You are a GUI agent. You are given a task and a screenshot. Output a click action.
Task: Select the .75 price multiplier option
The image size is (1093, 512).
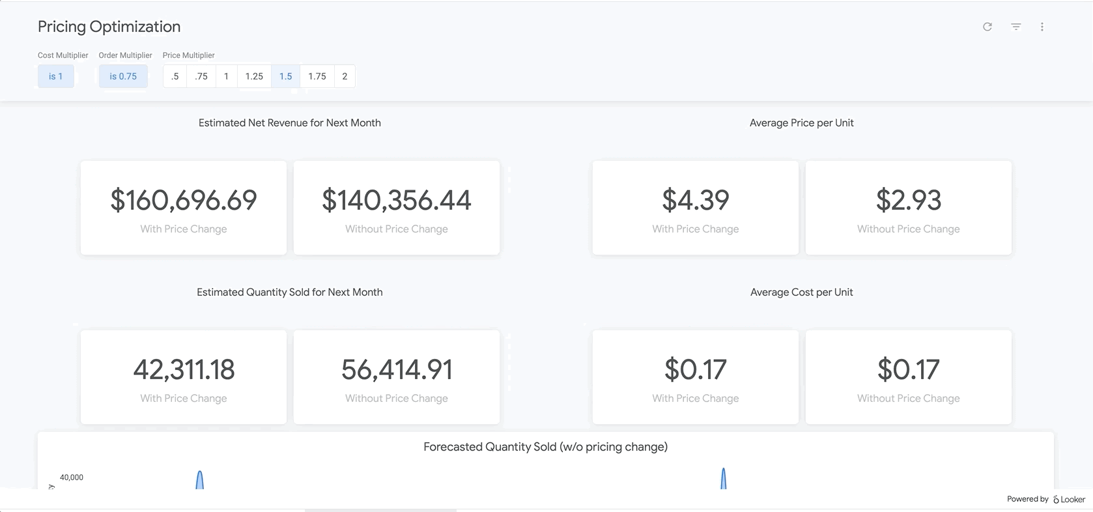pyautogui.click(x=201, y=76)
